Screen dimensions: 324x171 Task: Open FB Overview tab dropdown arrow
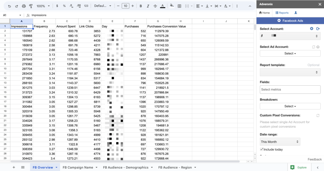coord(56,167)
